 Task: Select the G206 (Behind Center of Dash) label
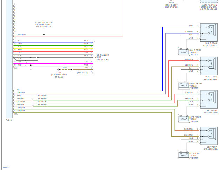(x=59, y=75)
